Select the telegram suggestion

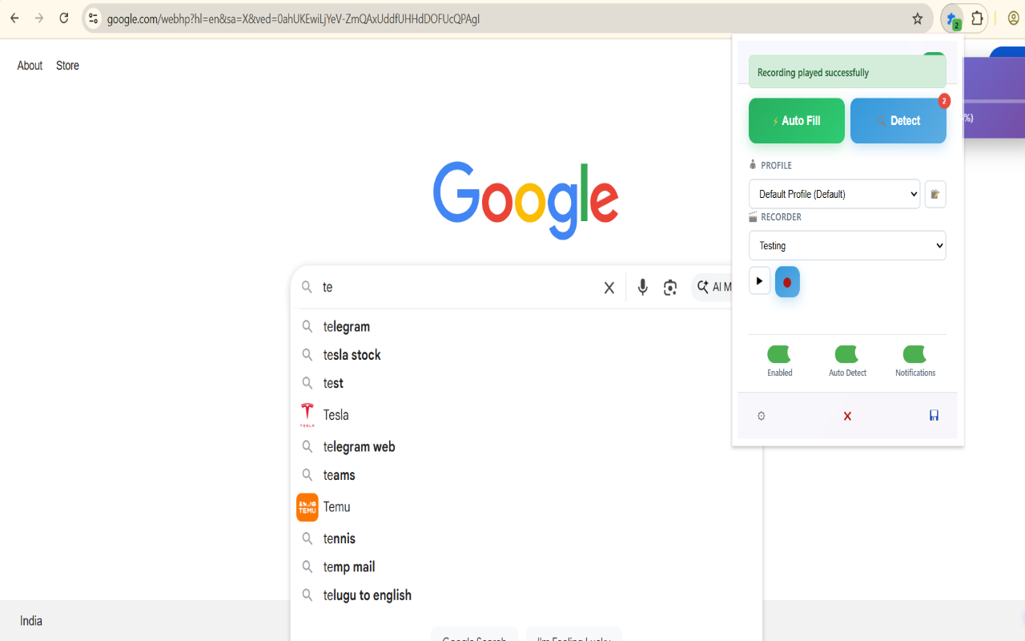[x=347, y=327]
